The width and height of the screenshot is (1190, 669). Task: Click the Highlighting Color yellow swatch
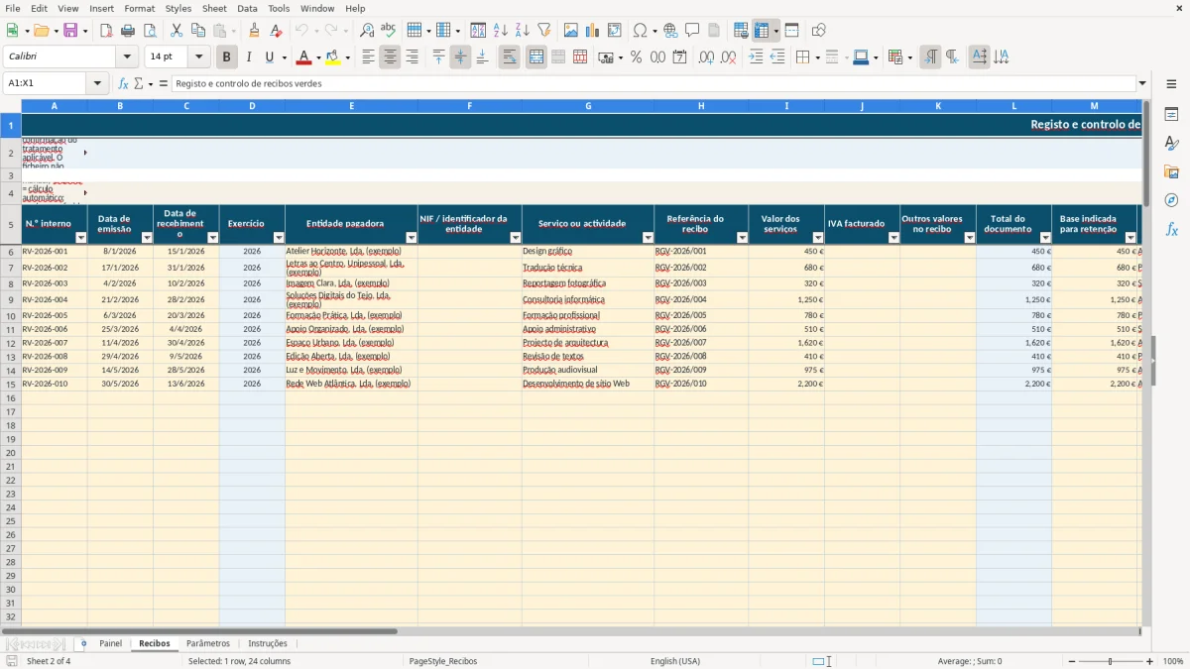(x=333, y=57)
